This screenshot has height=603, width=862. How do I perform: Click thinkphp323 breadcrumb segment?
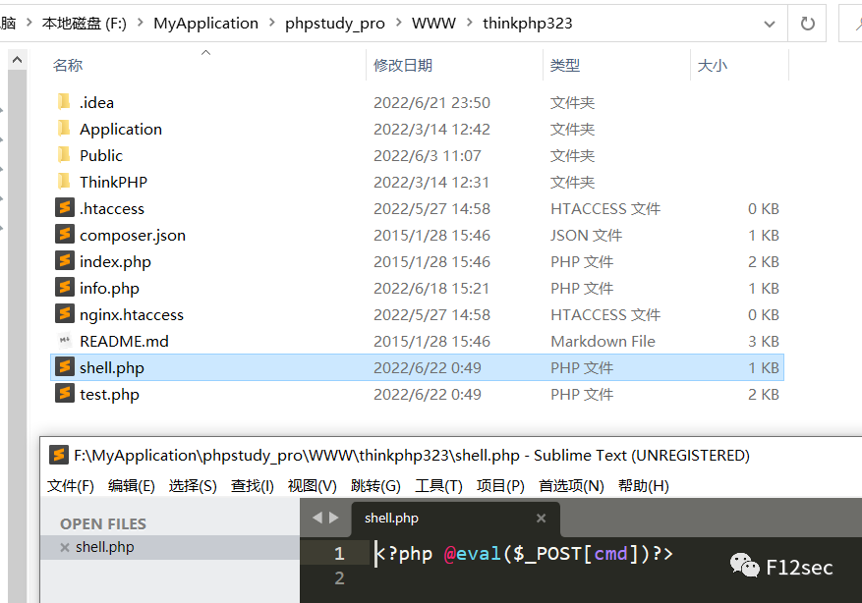coord(527,23)
